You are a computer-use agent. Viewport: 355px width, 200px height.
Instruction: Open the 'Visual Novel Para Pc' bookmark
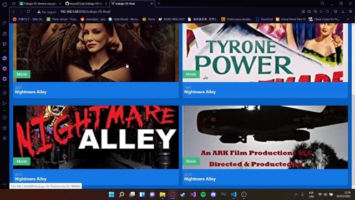coord(291,19)
